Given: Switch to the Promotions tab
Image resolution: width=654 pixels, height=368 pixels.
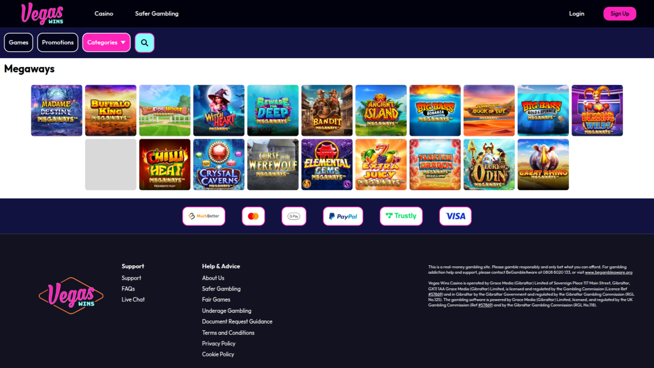Looking at the screenshot, I should (x=58, y=42).
